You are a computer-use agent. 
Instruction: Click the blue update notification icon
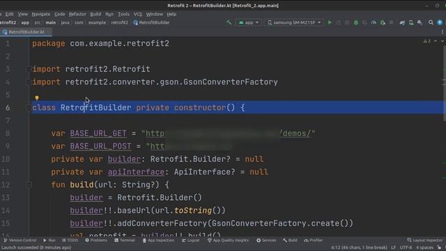[440, 22]
